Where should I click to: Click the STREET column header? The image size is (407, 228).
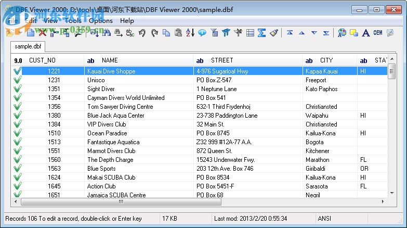248,60
